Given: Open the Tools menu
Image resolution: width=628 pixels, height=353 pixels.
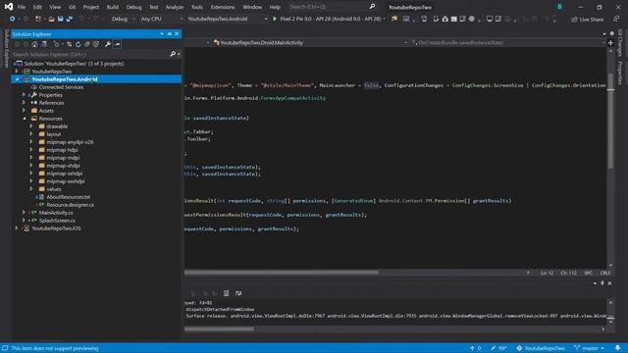Looking at the screenshot, I should tap(196, 7).
